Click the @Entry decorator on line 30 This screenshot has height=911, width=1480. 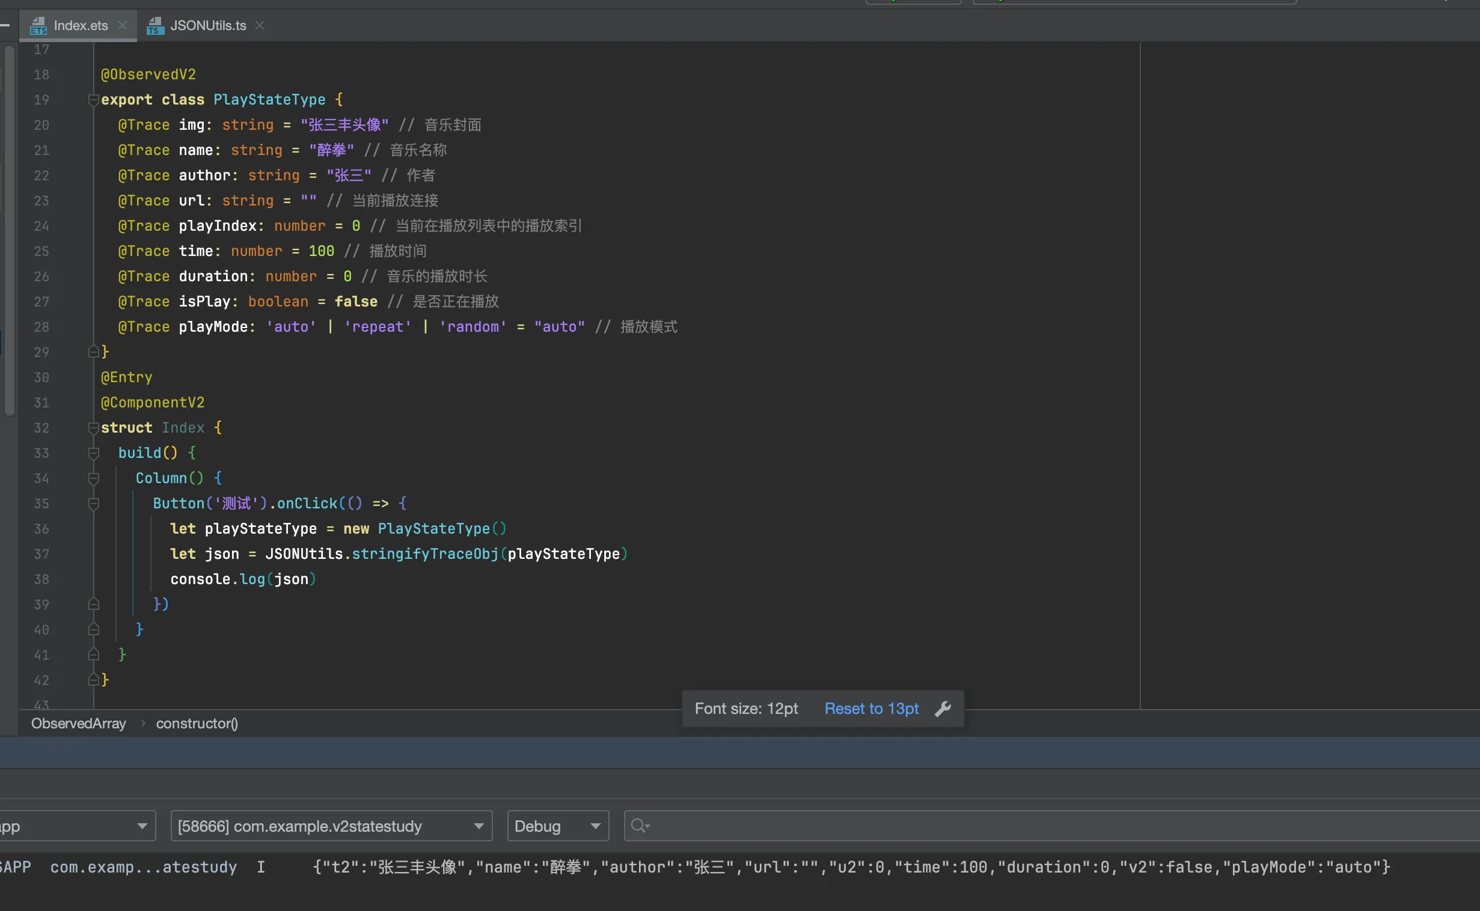pos(127,378)
